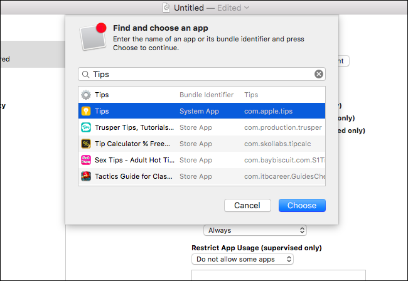Click the yellow Tips system app icon
This screenshot has width=408, height=281.
tap(86, 111)
